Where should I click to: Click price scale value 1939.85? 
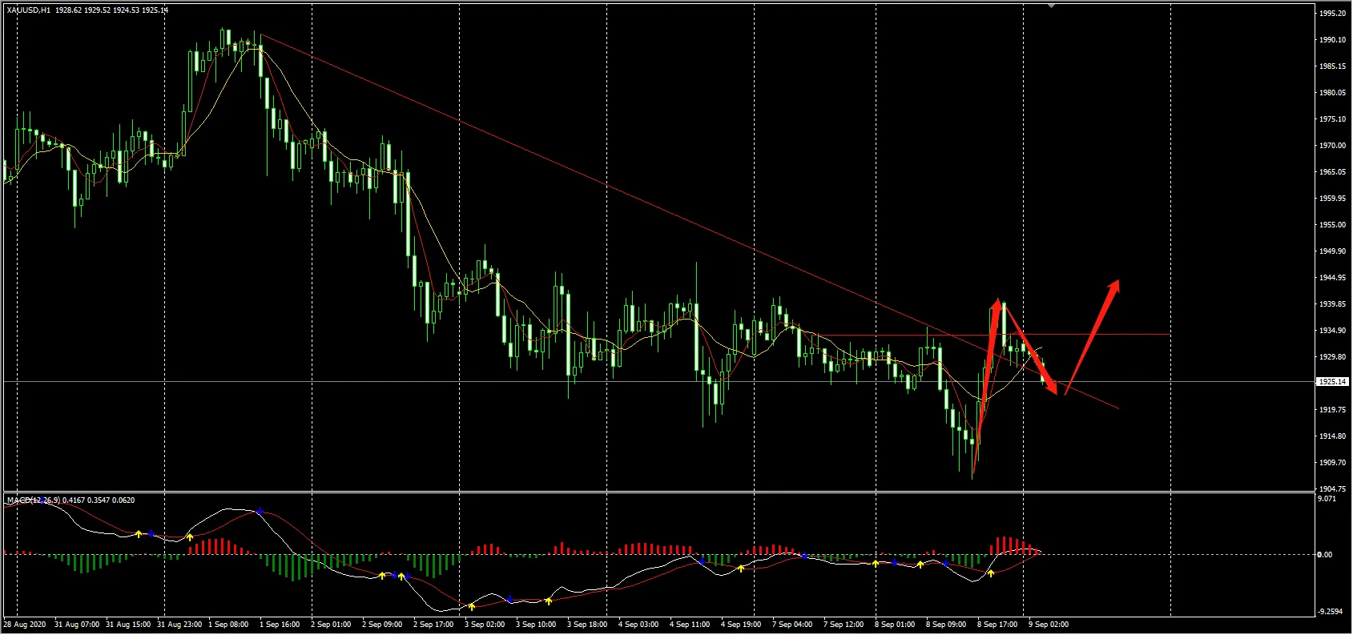point(1332,304)
